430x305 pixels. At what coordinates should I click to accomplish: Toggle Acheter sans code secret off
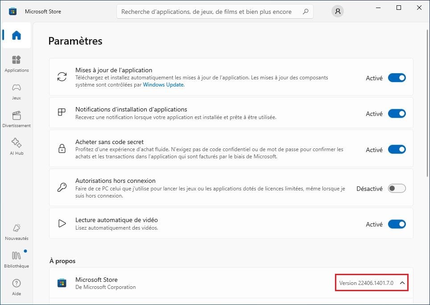coord(397,149)
